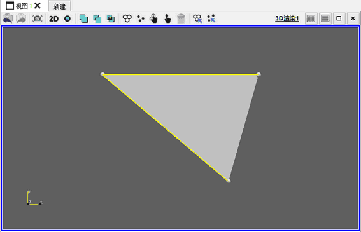Toggle the round blue camera projection icon
361x232 pixels.
click(x=67, y=18)
